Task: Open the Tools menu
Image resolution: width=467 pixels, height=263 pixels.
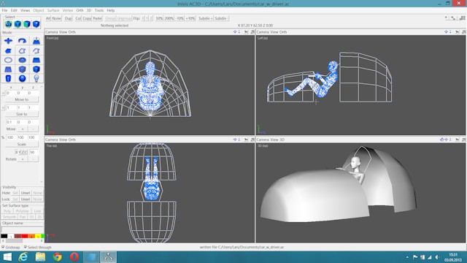Action: pyautogui.click(x=99, y=10)
